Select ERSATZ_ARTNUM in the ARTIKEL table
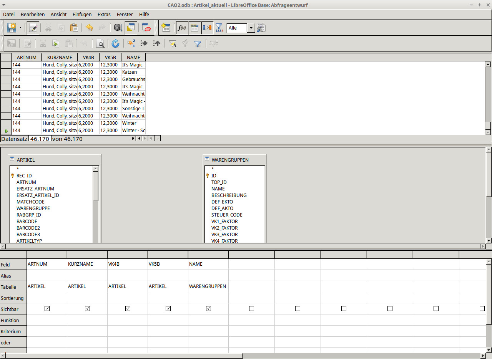Image resolution: width=492 pixels, height=359 pixels. pos(35,189)
